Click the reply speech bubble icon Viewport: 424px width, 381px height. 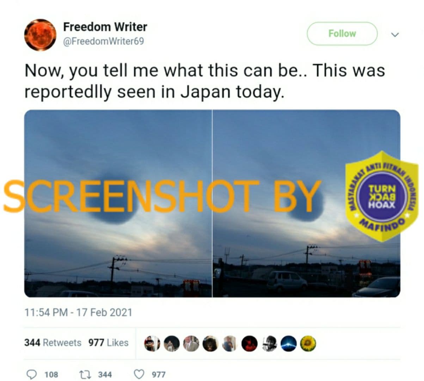tap(32, 374)
